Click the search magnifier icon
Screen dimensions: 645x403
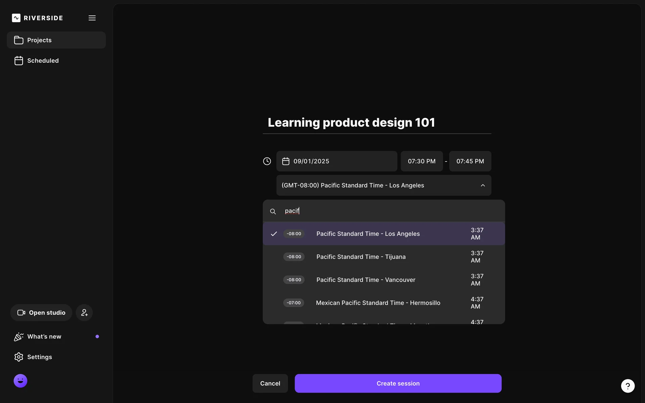273,211
